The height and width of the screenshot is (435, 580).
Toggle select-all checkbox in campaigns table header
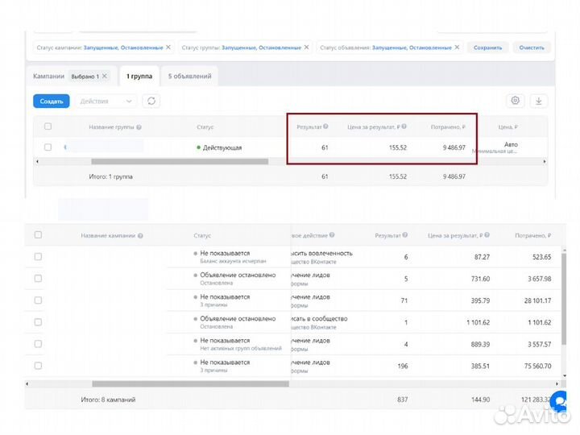[x=38, y=235]
